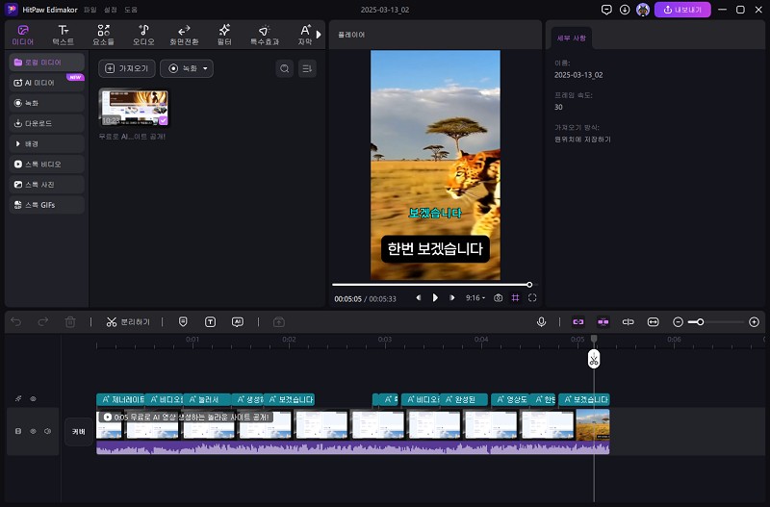The image size is (770, 507).
Task: Open the feedback message icon
Action: [x=606, y=10]
